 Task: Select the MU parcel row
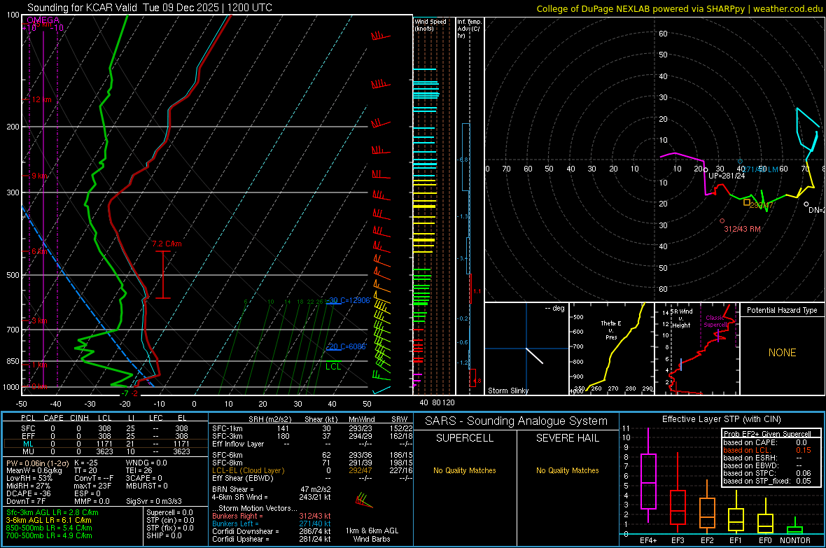(x=104, y=451)
